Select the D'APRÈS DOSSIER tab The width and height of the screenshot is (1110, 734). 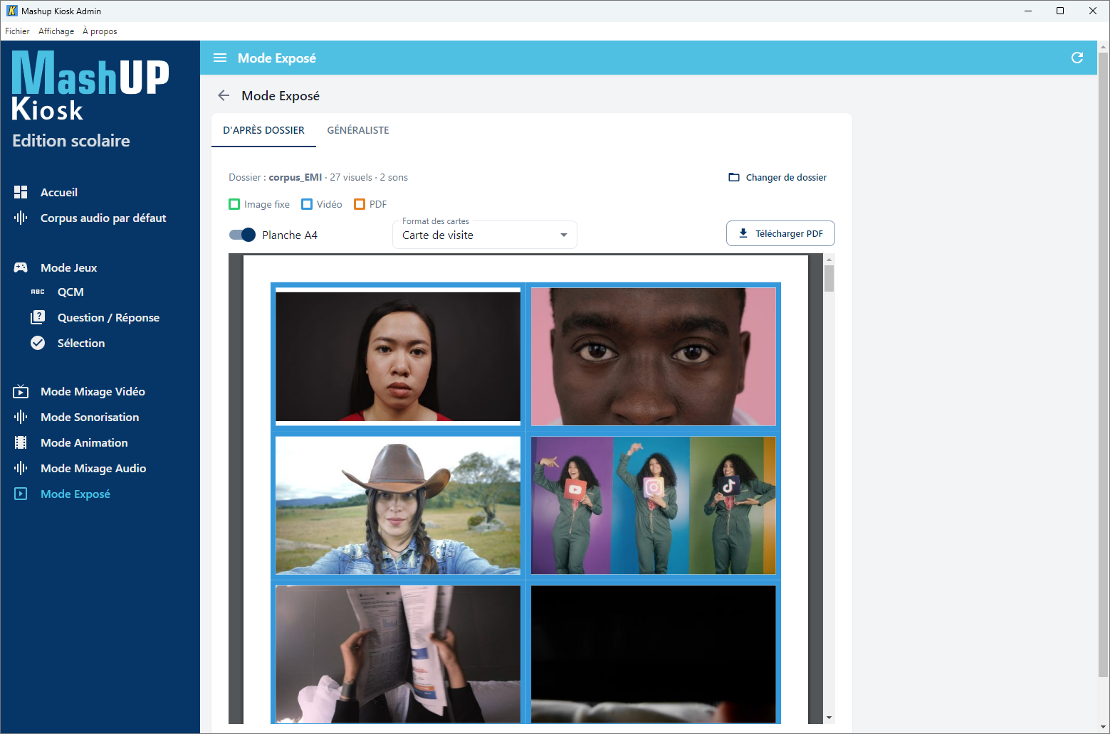tap(263, 130)
